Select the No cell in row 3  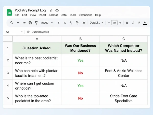(80, 73)
